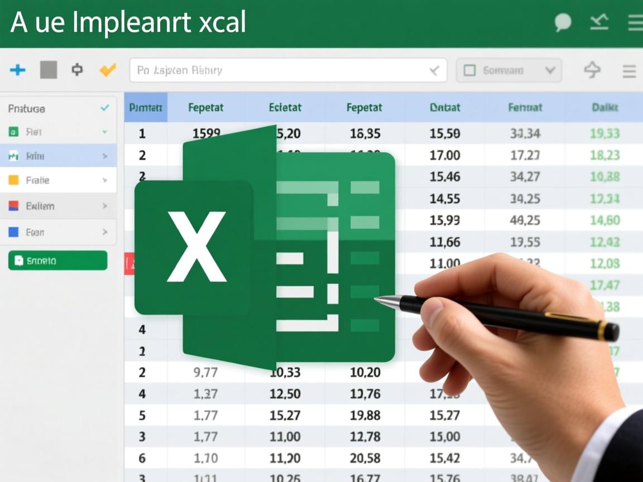Expand the Fratie sidebar item arrow
Screen dimensions: 643x482
104,181
